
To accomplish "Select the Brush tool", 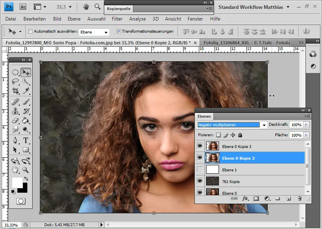I will [x=26, y=102].
